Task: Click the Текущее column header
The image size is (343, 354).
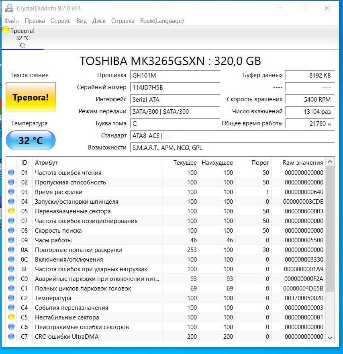Action: 181,163
